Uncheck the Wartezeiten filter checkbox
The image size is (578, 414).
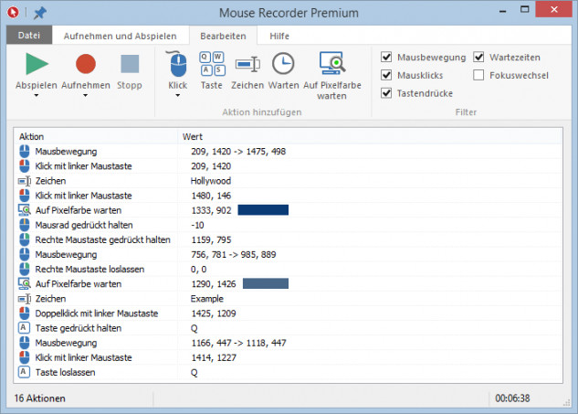(x=478, y=58)
